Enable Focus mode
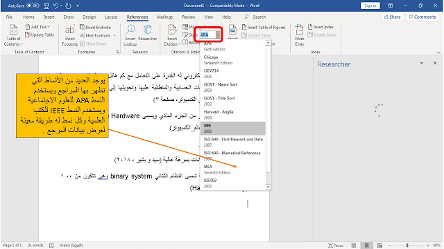The height and width of the screenshot is (249, 444). 336,246
